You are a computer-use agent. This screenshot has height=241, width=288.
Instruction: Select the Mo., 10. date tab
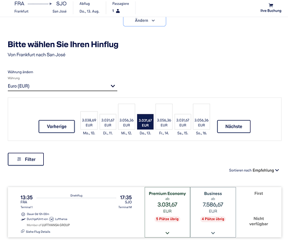coord(89,123)
